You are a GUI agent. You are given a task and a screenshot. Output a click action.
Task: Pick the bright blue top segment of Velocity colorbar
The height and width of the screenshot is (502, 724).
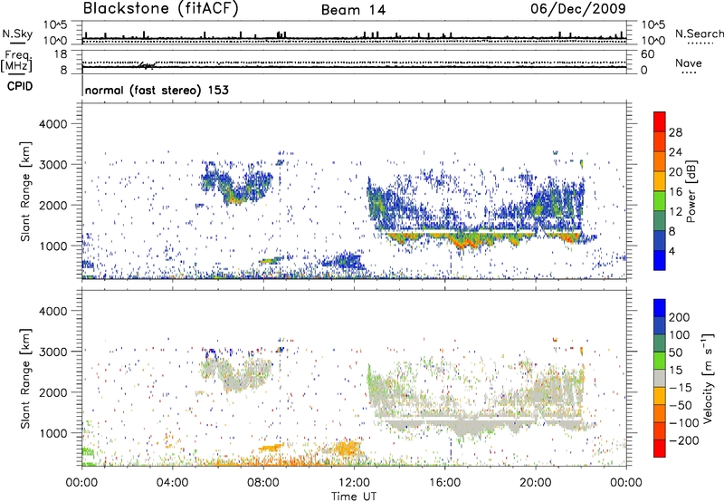660,308
